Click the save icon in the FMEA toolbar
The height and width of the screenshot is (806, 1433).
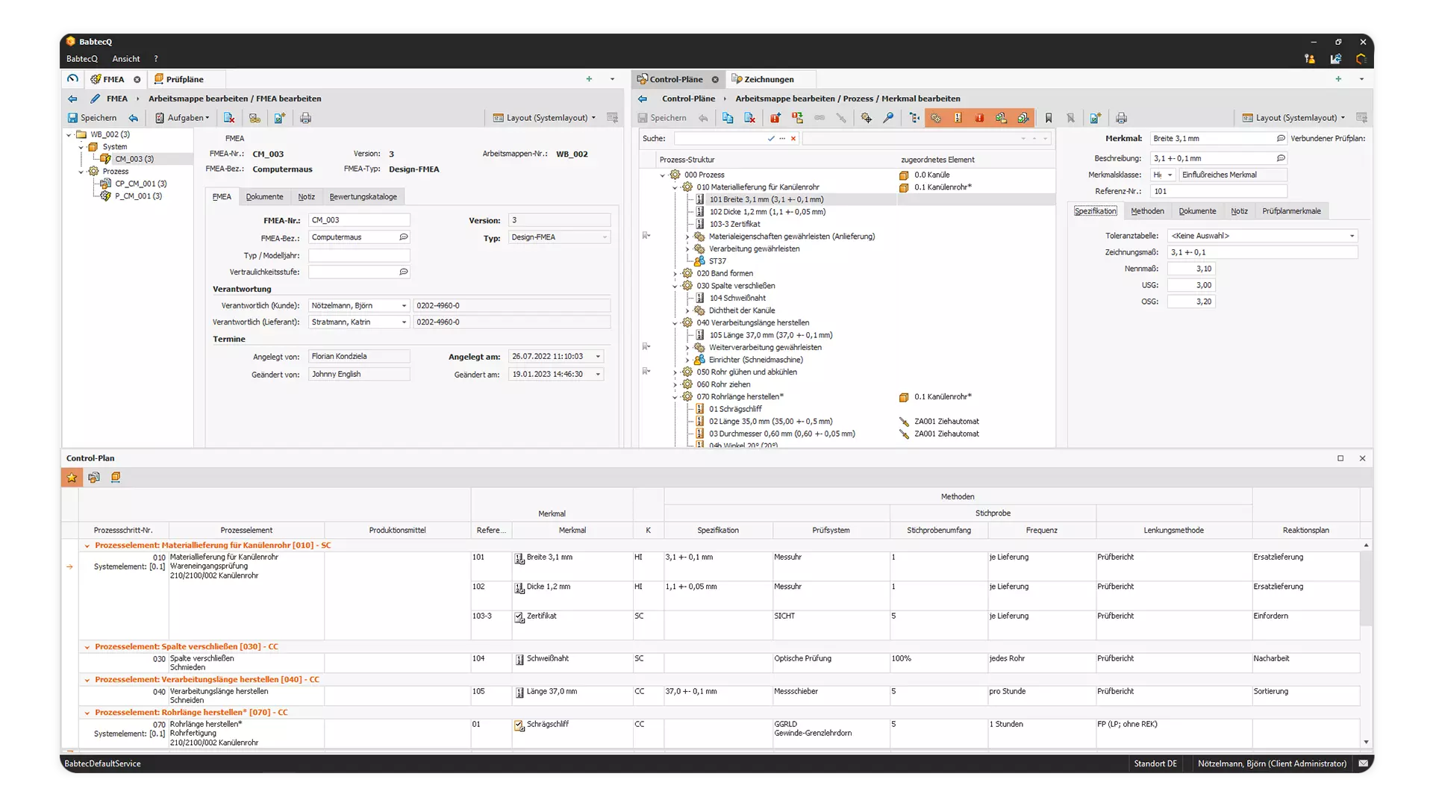(x=72, y=118)
